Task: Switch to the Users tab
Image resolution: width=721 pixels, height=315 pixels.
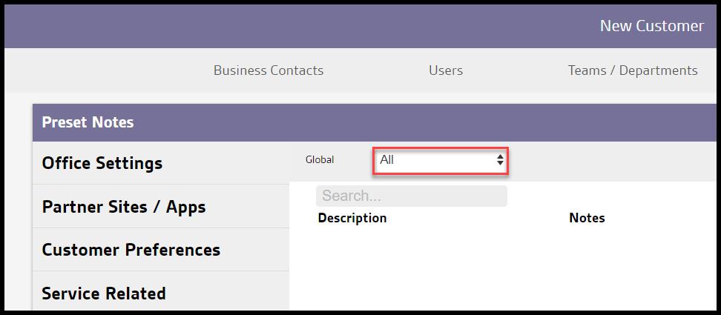Action: (446, 70)
